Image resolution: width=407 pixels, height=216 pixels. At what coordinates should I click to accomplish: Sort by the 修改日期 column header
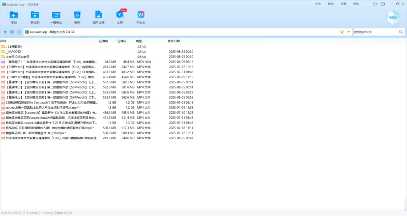[173, 41]
